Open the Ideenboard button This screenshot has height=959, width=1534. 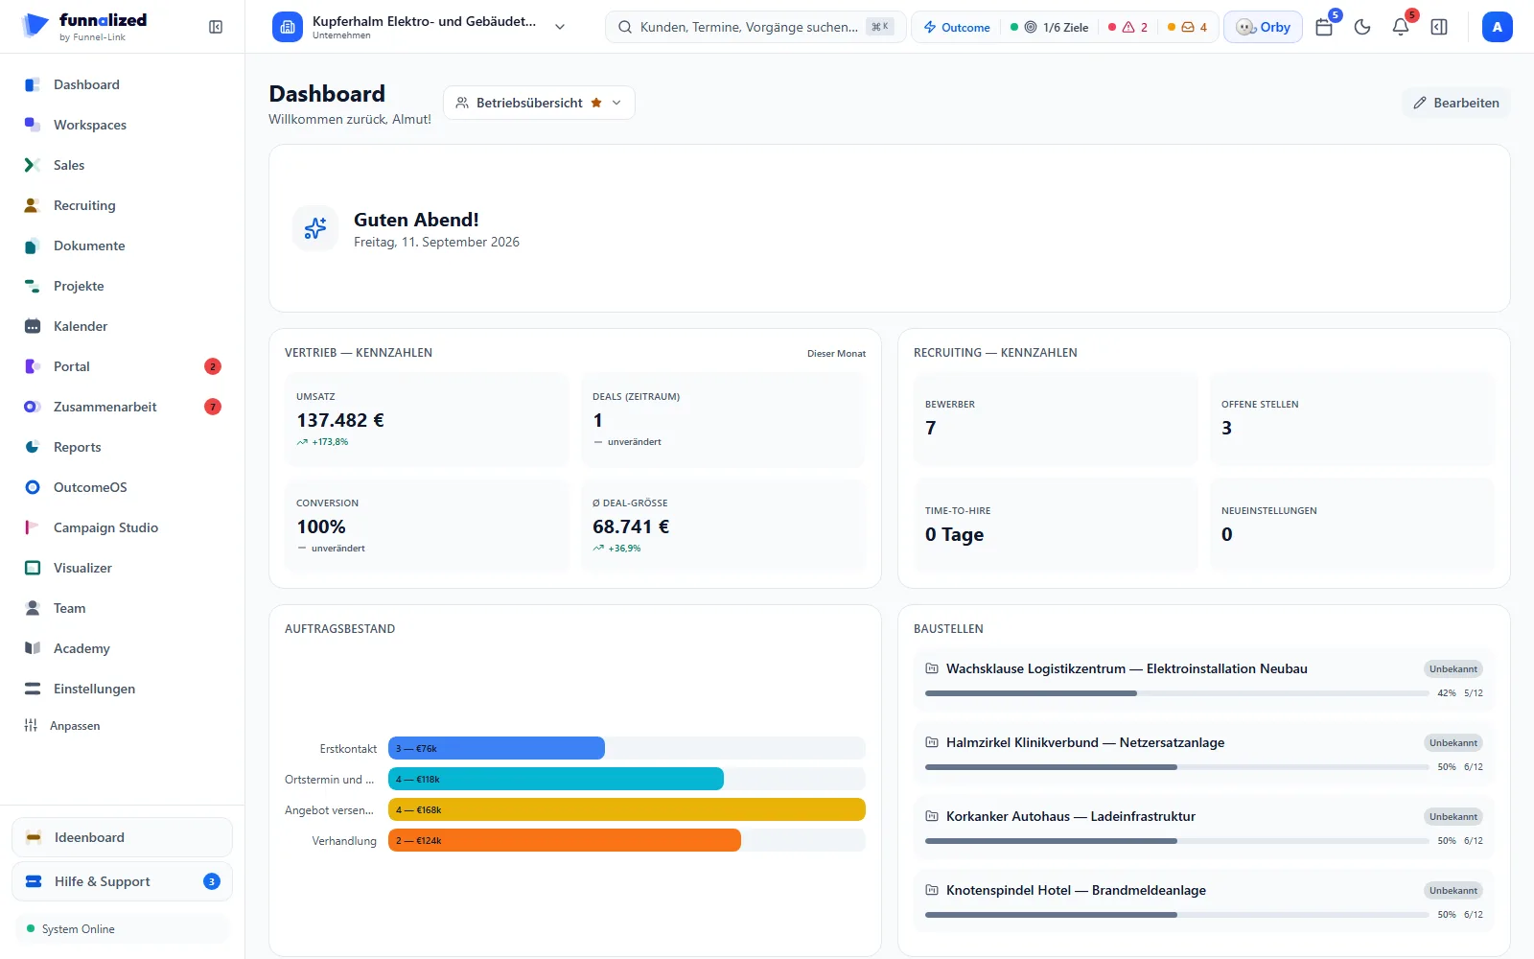[x=122, y=837]
